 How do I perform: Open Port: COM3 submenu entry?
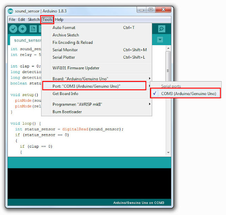coord(94,86)
